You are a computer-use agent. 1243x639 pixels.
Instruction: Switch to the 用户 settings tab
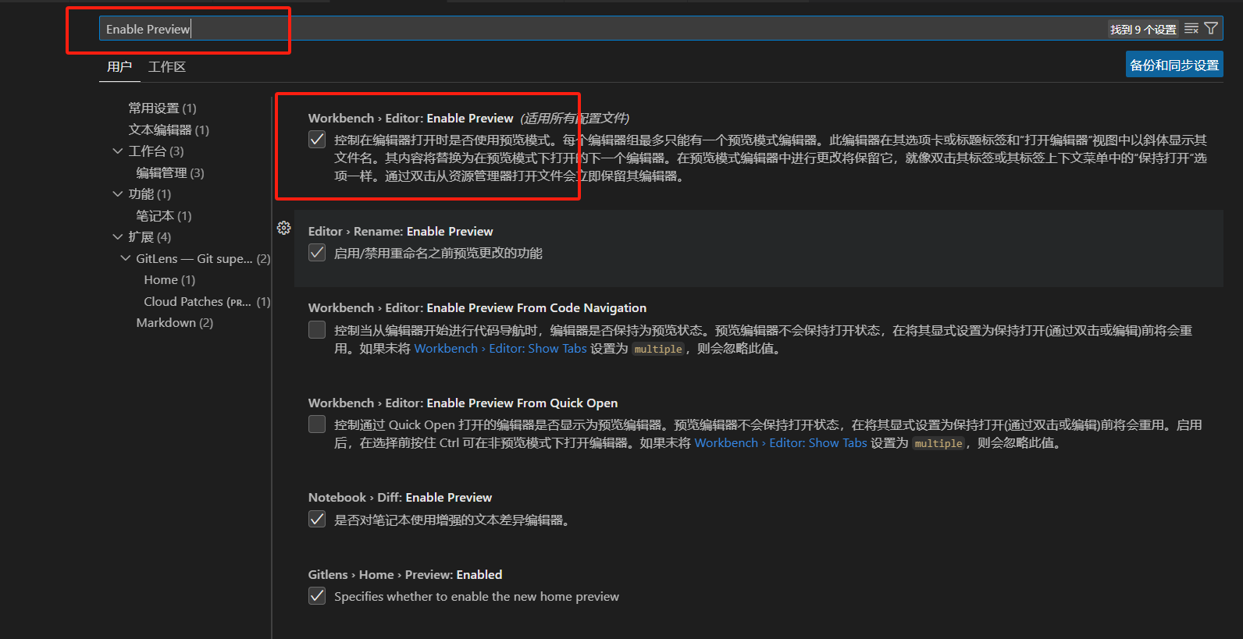pos(119,67)
